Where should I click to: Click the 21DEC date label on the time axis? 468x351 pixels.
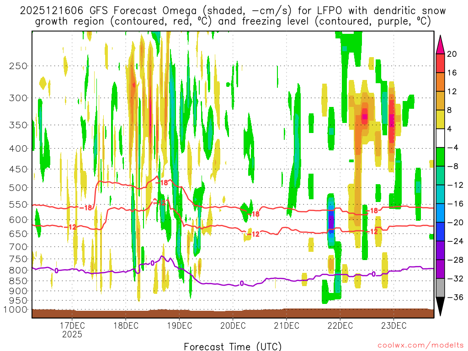[x=287, y=325]
